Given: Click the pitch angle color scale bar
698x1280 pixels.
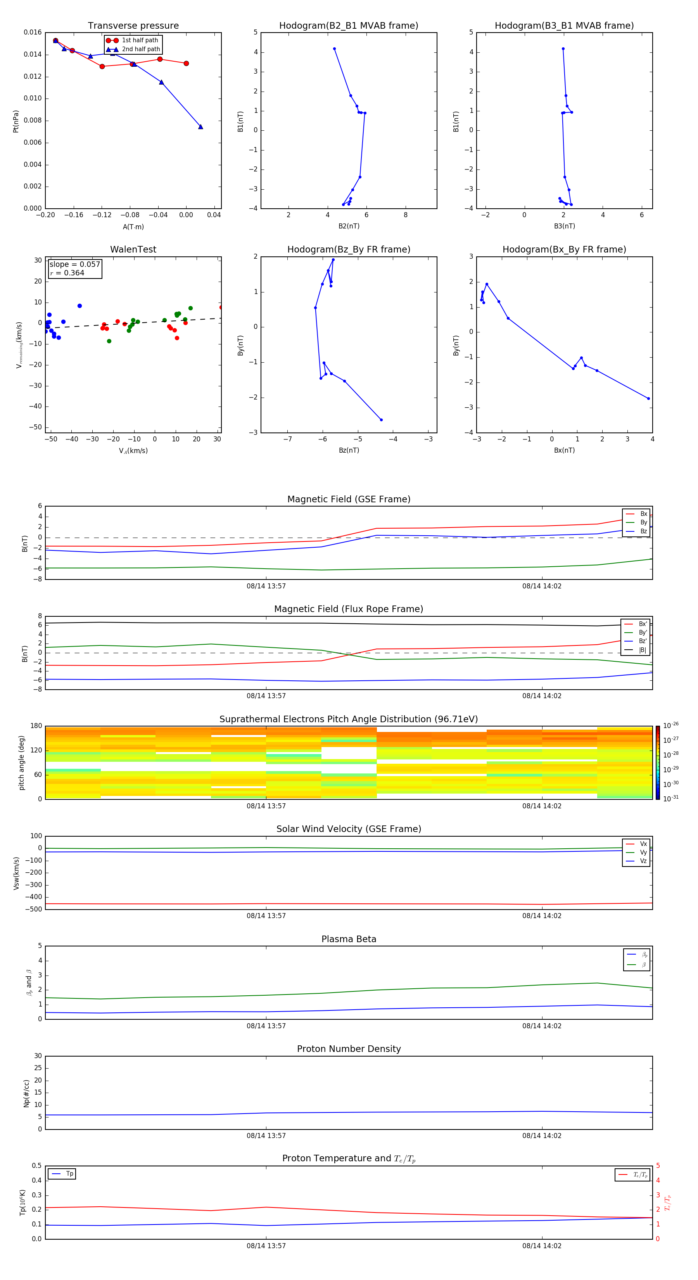Looking at the screenshot, I should pyautogui.click(x=657, y=762).
